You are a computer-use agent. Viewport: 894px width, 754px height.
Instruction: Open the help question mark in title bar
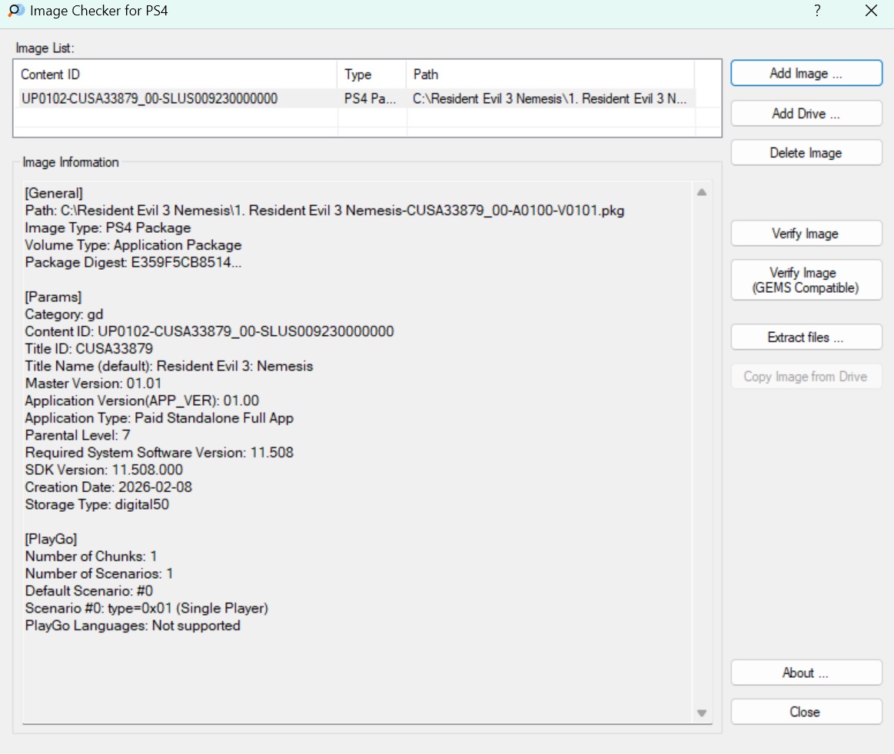pos(817,11)
